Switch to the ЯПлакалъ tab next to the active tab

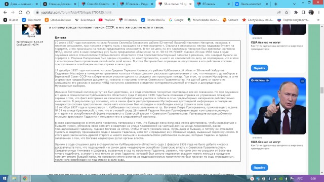click(213, 4)
